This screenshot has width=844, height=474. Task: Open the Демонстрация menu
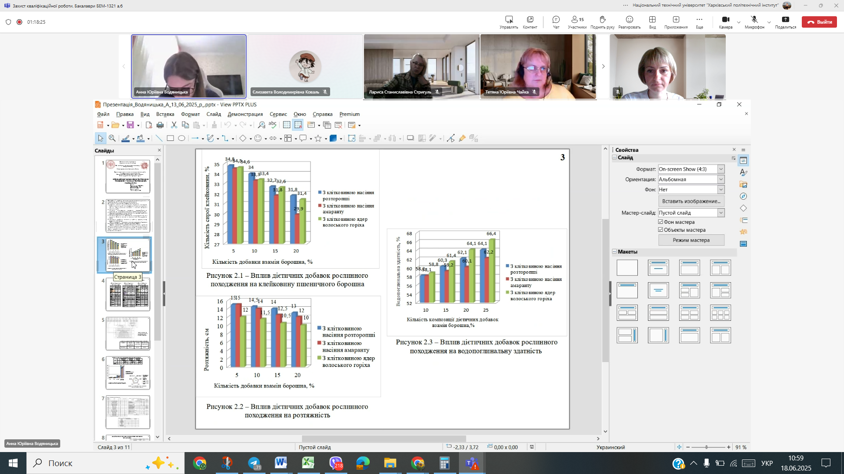pyautogui.click(x=245, y=114)
